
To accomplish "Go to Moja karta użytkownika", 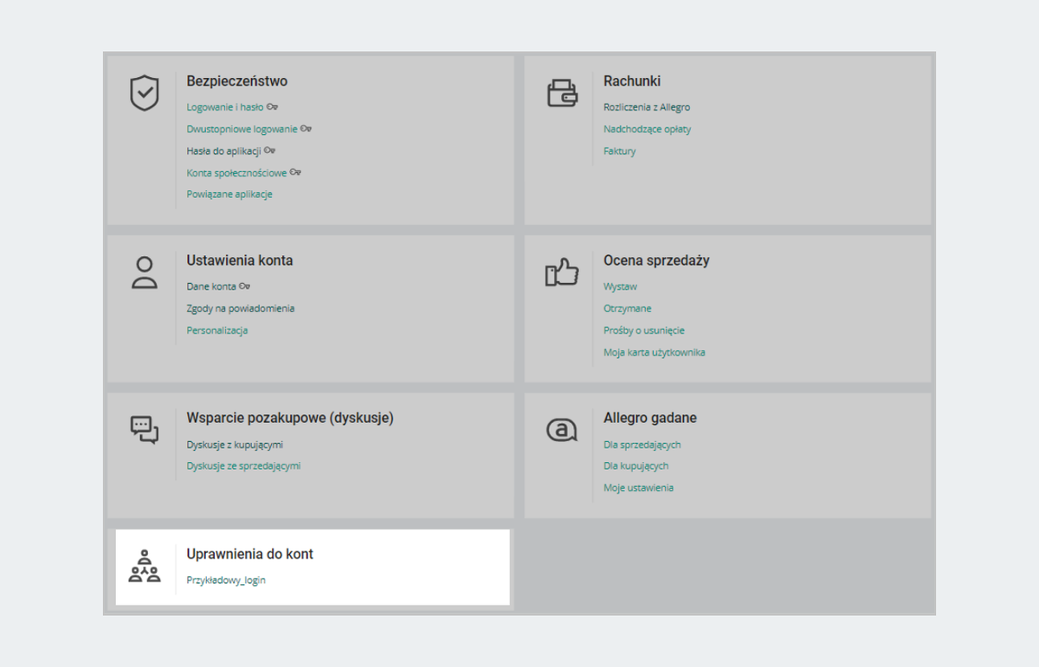I will pyautogui.click(x=654, y=353).
